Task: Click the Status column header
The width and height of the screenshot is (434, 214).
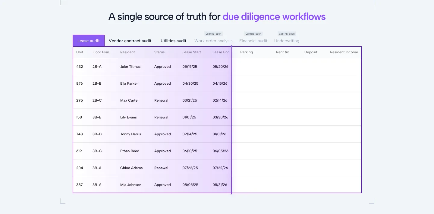Action: (x=159, y=52)
